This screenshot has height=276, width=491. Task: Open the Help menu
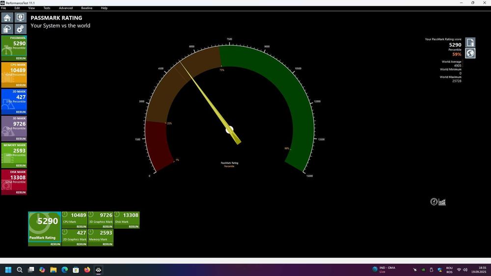[104, 8]
